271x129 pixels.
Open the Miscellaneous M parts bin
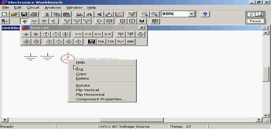[x=142, y=21]
